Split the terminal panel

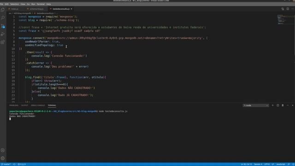click(x=277, y=106)
